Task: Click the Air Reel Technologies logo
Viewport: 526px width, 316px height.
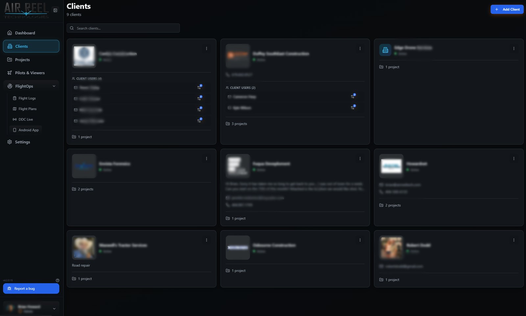Action: click(26, 11)
